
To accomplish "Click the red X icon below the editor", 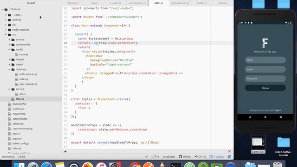I will (x=229, y=151).
